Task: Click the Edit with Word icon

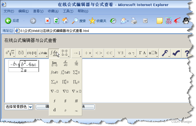Action: click(x=145, y=21)
